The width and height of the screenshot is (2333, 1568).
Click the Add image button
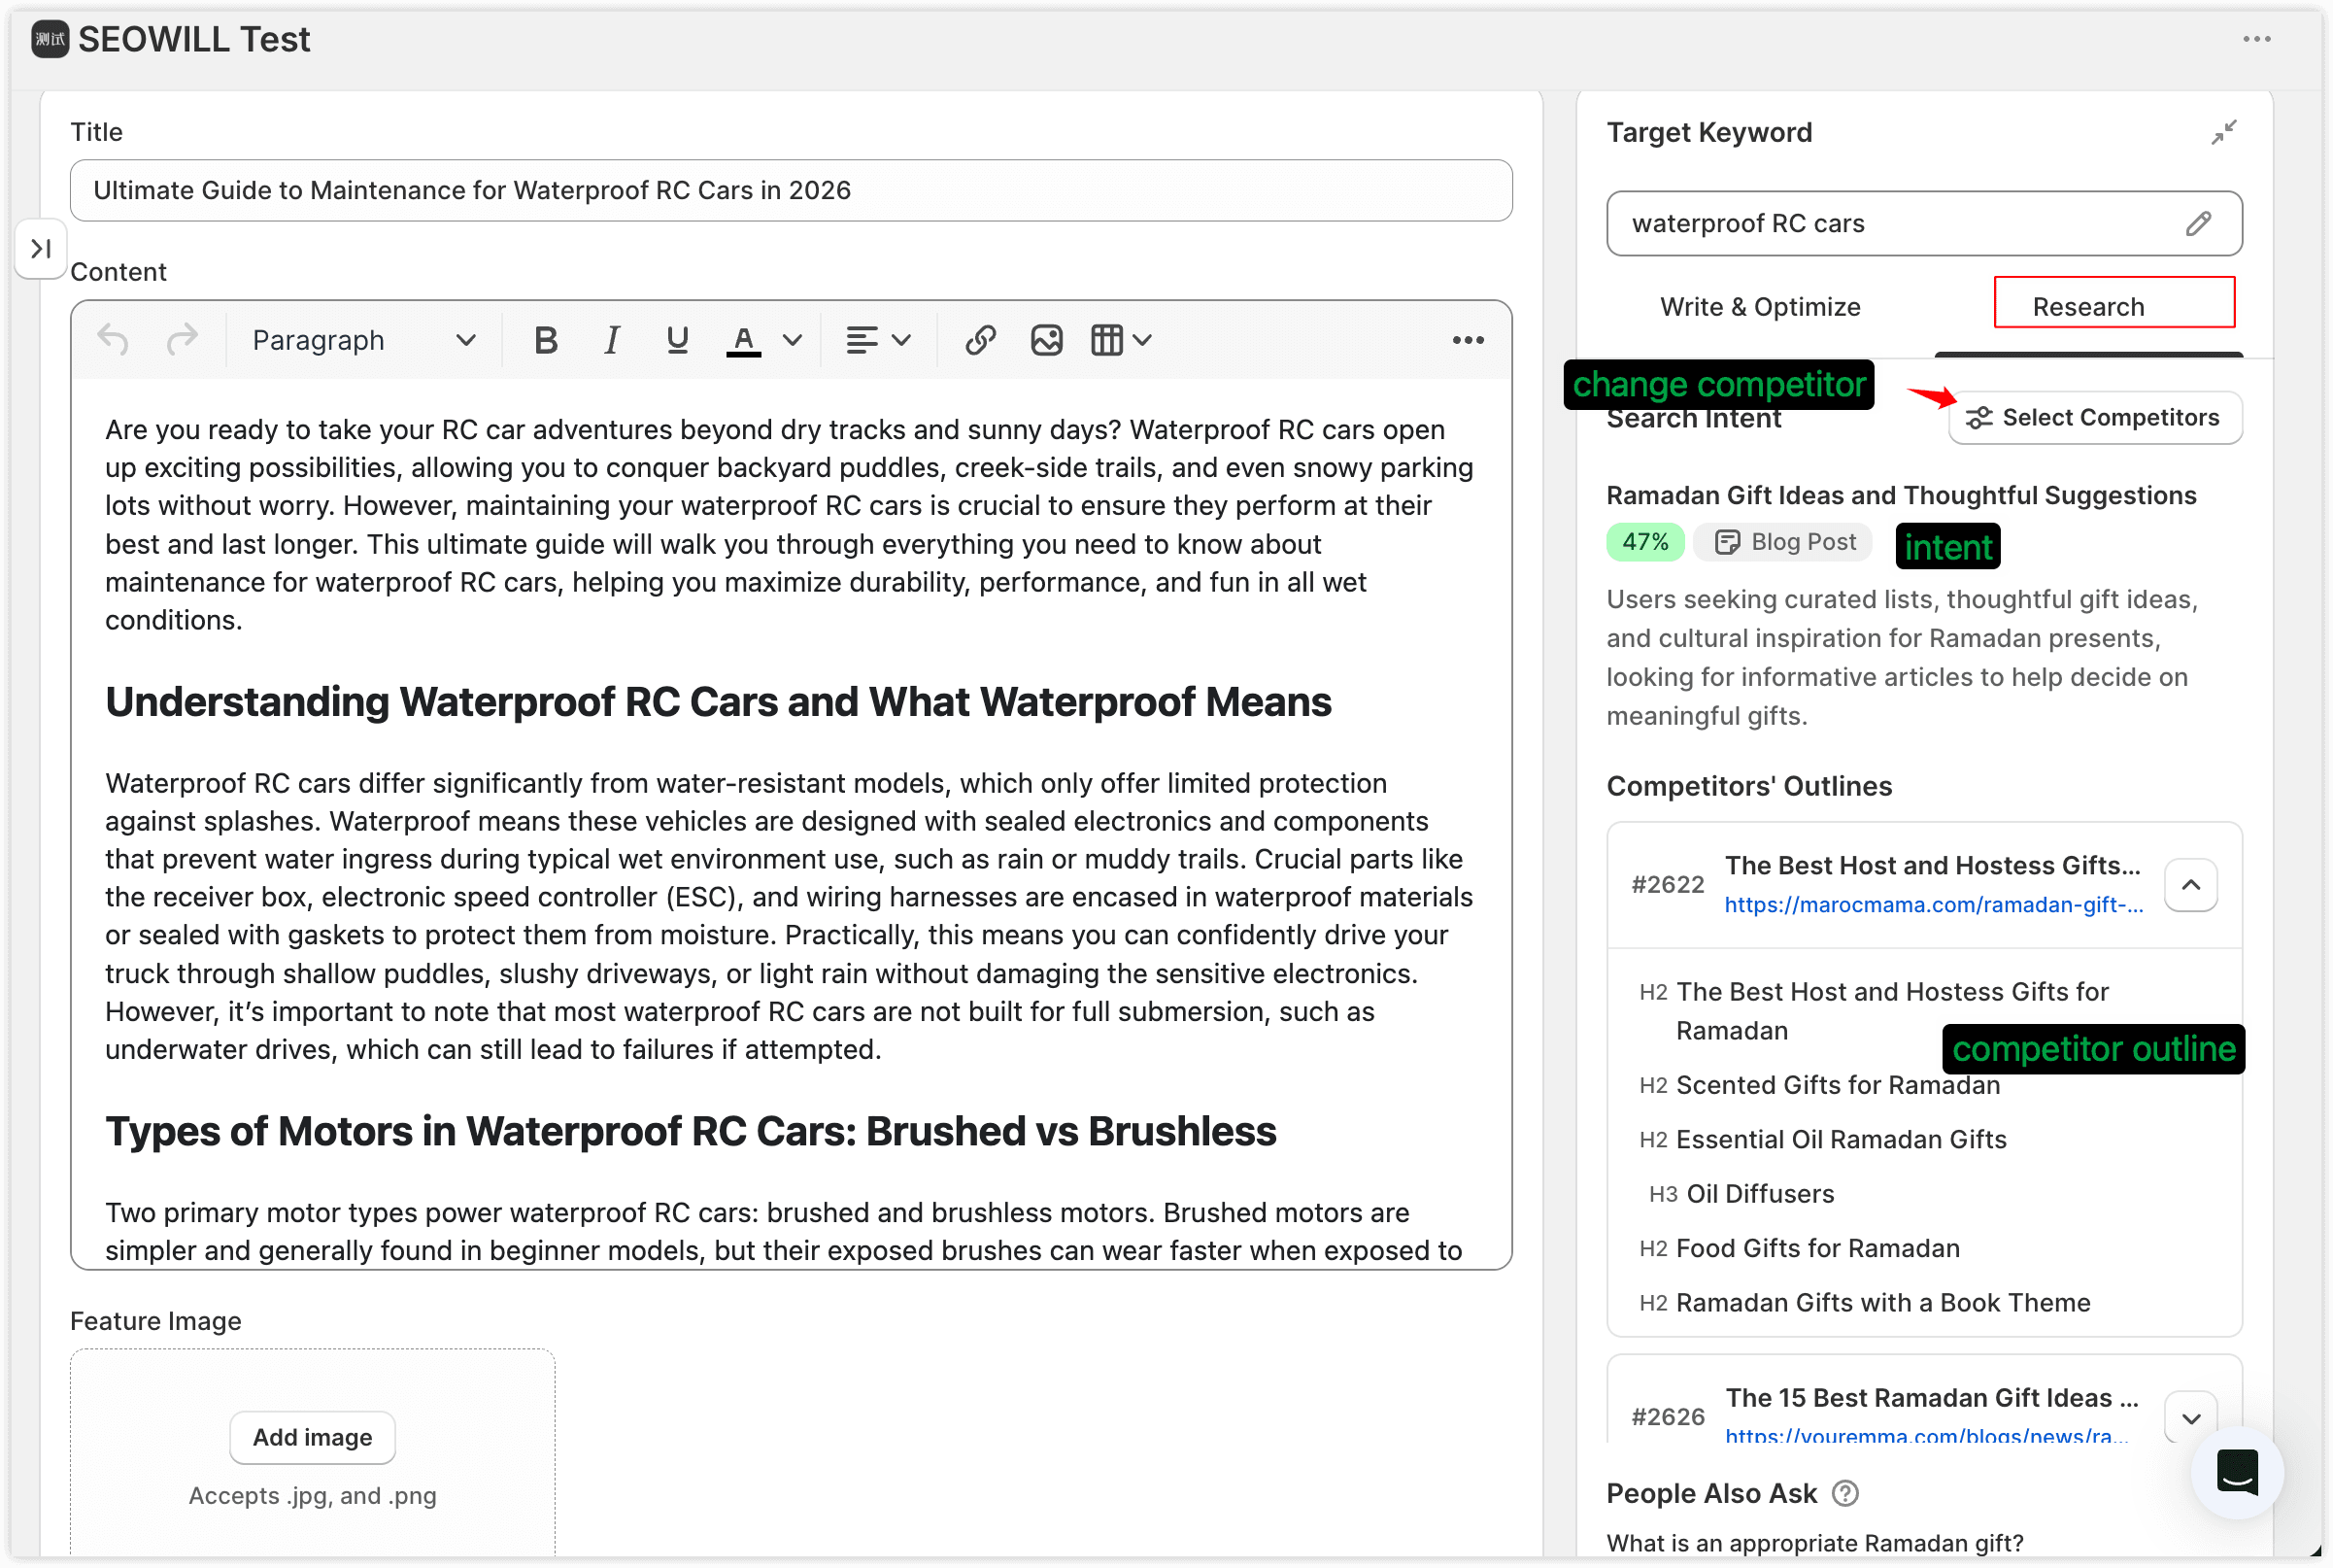coord(312,1436)
